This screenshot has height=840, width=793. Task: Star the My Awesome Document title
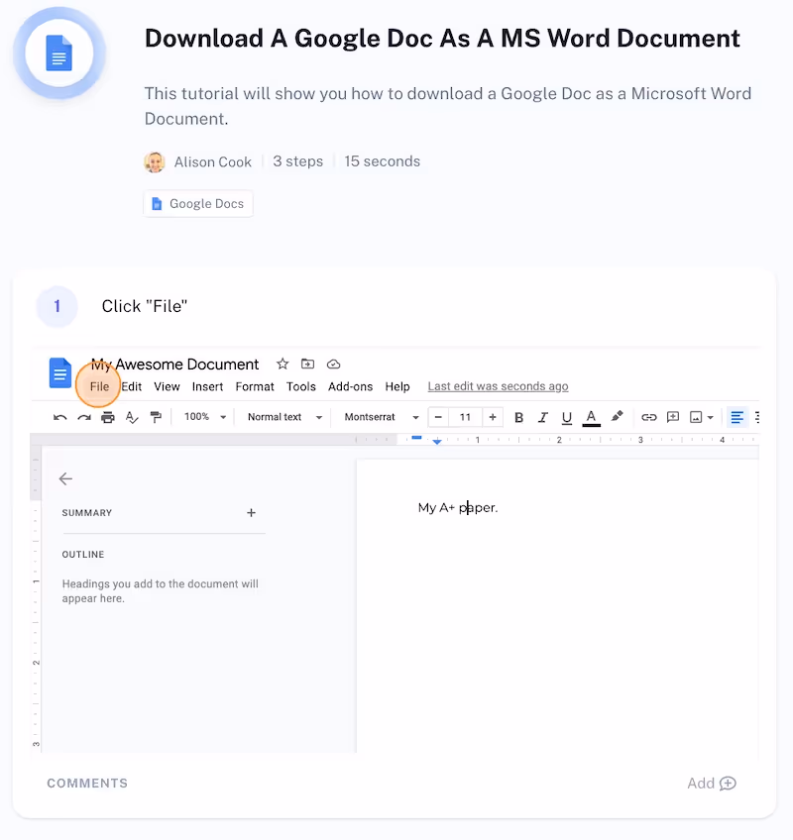(283, 365)
